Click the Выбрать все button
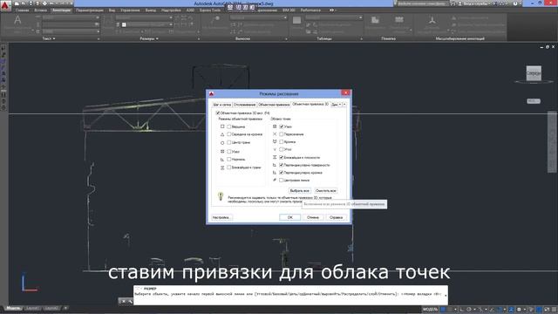 coord(300,191)
